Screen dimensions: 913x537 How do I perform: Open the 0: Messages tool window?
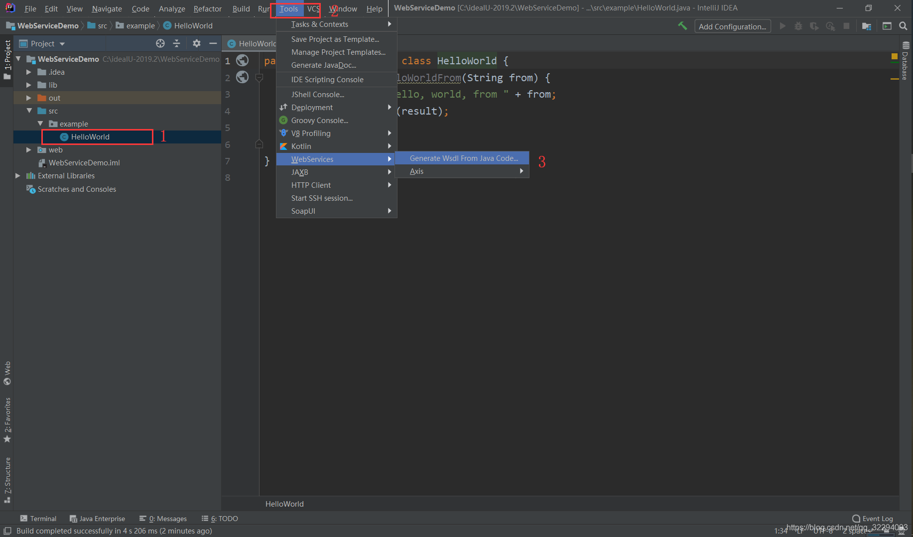pyautogui.click(x=163, y=519)
